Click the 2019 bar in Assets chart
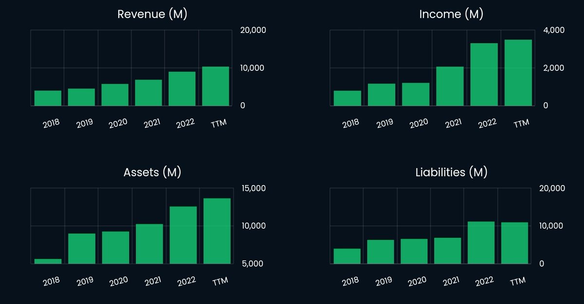This screenshot has width=584, height=304. point(81,249)
